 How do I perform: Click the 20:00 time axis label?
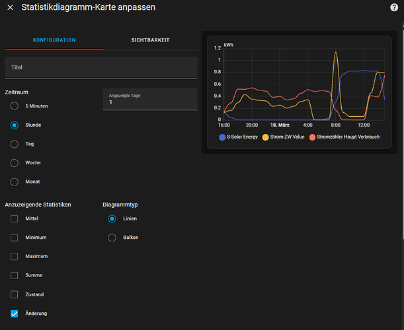[252, 125]
